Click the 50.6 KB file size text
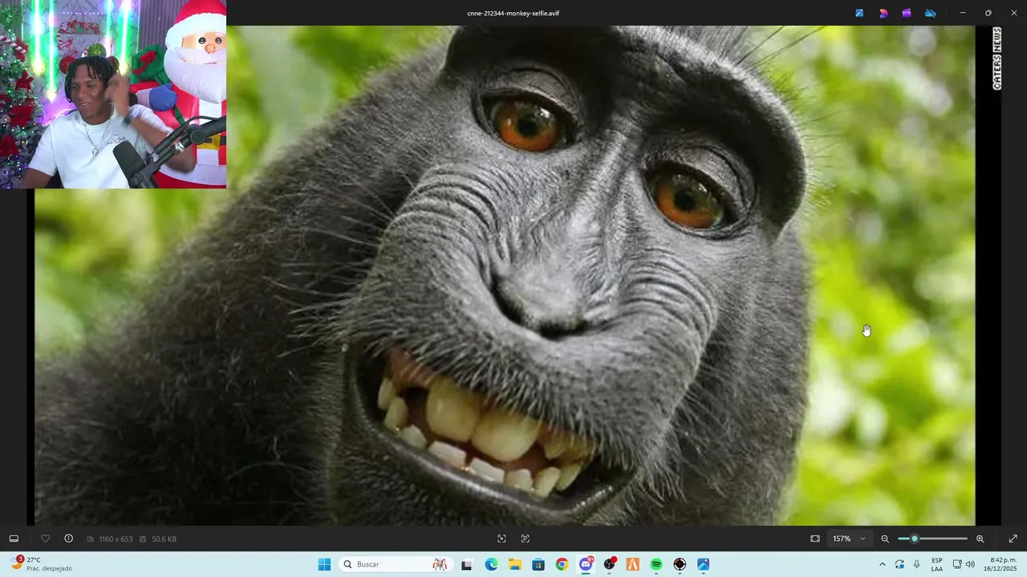Screen dimensions: 1027x577 [x=164, y=539]
